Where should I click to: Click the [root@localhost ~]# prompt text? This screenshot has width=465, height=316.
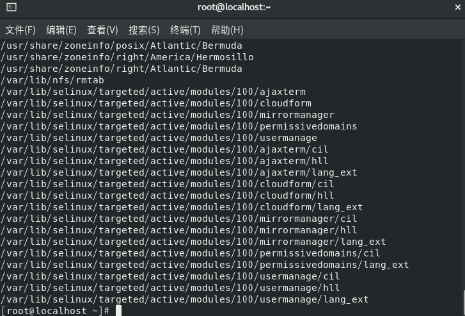(55, 311)
